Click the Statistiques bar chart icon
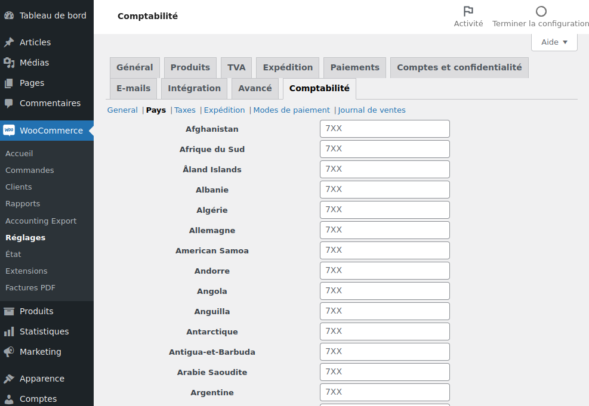The width and height of the screenshot is (589, 406). tap(9, 331)
